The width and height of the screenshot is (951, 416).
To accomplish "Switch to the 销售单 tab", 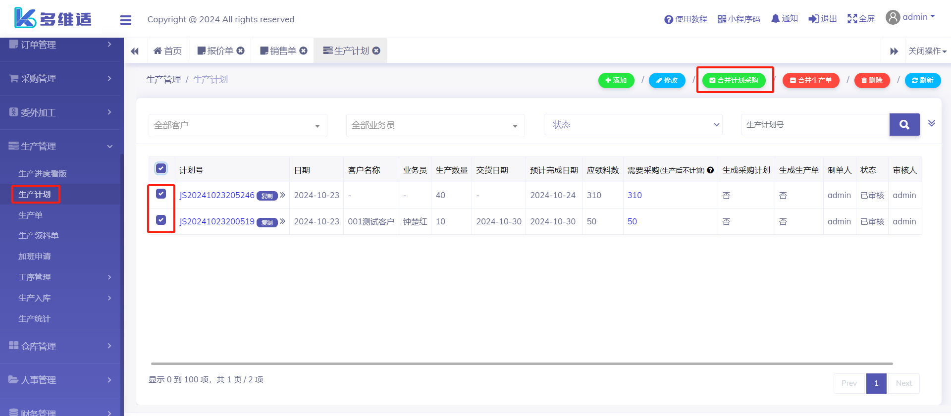I will [x=278, y=51].
